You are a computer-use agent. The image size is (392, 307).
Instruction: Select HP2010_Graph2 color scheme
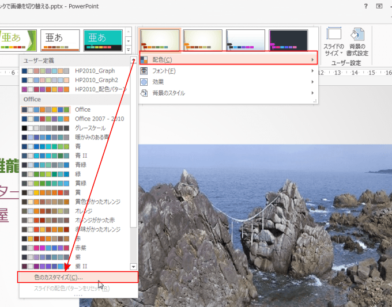75,80
